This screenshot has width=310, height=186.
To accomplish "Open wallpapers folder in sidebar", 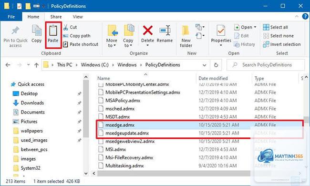I will [x=28, y=131].
